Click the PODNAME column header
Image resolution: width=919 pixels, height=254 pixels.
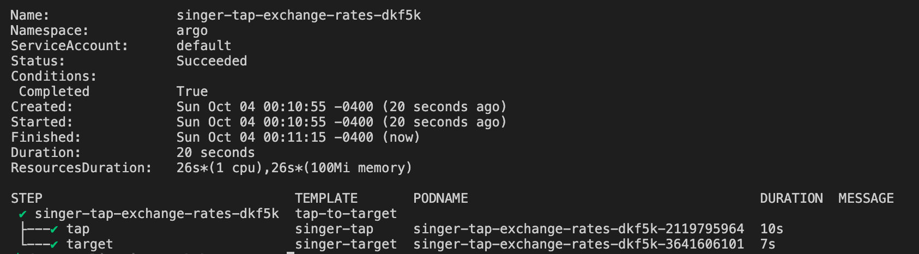click(440, 198)
